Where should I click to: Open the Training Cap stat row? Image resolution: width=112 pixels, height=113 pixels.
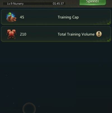point(56,17)
